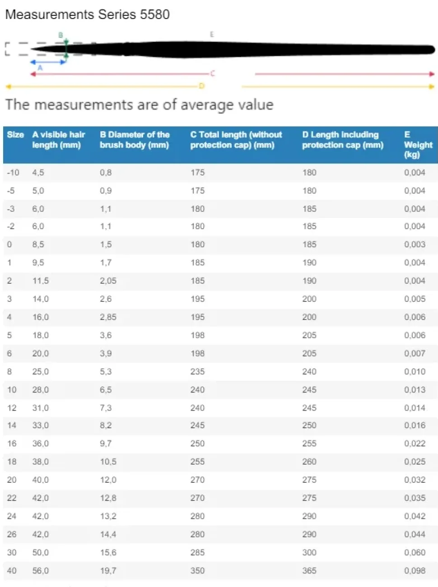Click the 0,003 weight value in size 0 row
The image size is (438, 587).
(x=415, y=245)
